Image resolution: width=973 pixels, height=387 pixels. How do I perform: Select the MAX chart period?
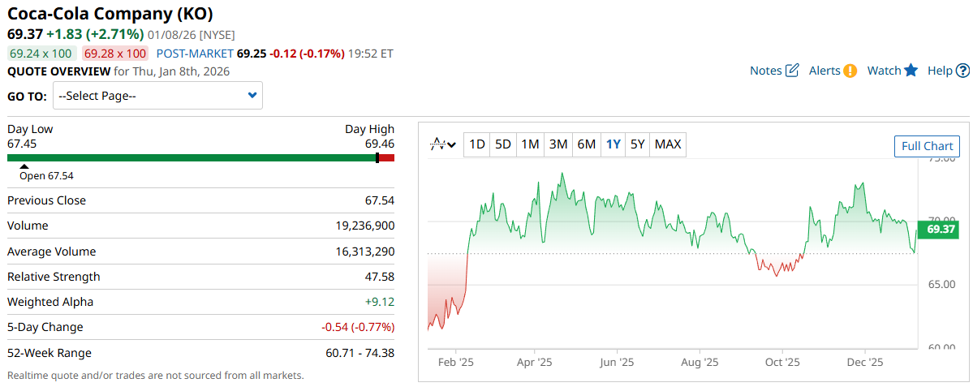[x=668, y=144]
